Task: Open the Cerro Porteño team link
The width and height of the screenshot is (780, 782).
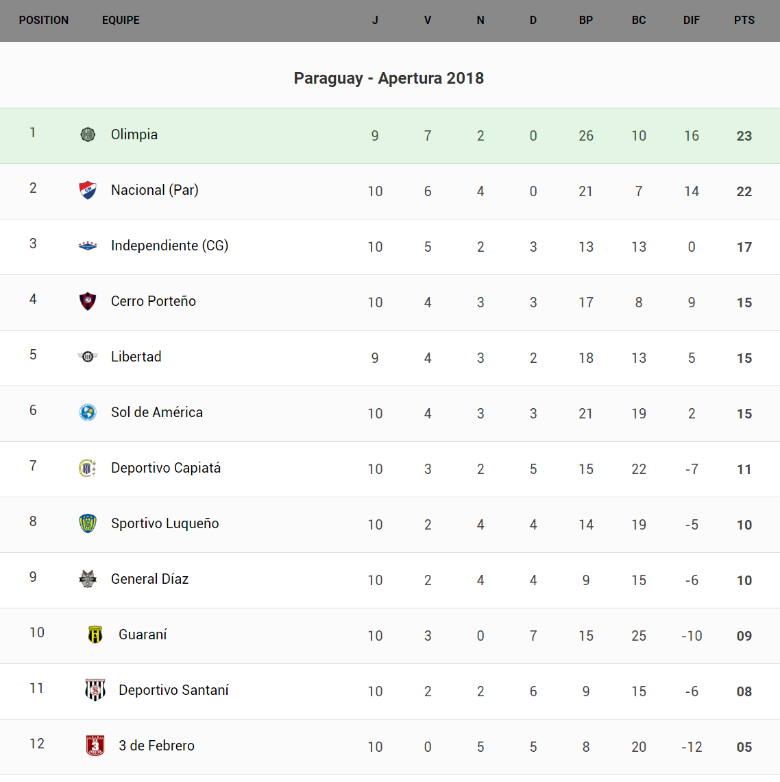Action: [154, 301]
